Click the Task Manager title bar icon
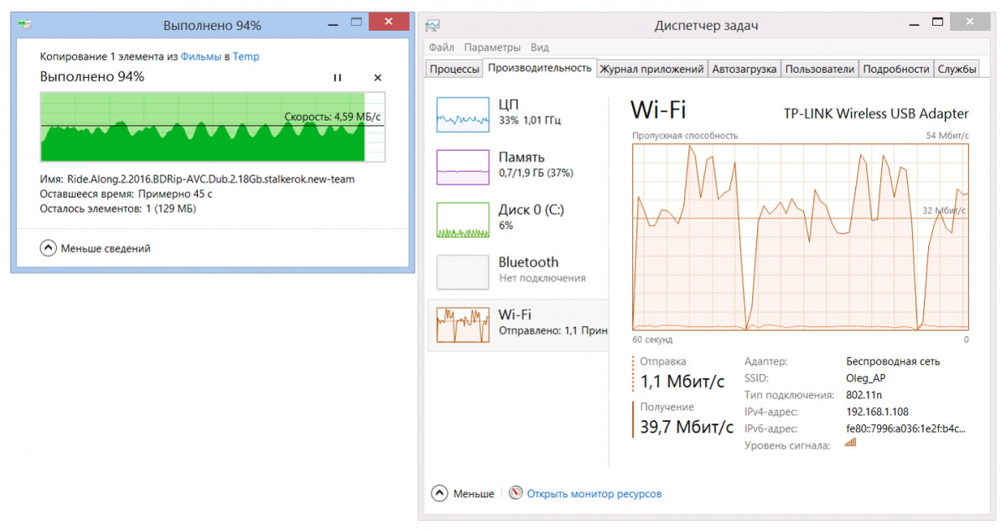This screenshot has width=1006, height=529. click(433, 26)
